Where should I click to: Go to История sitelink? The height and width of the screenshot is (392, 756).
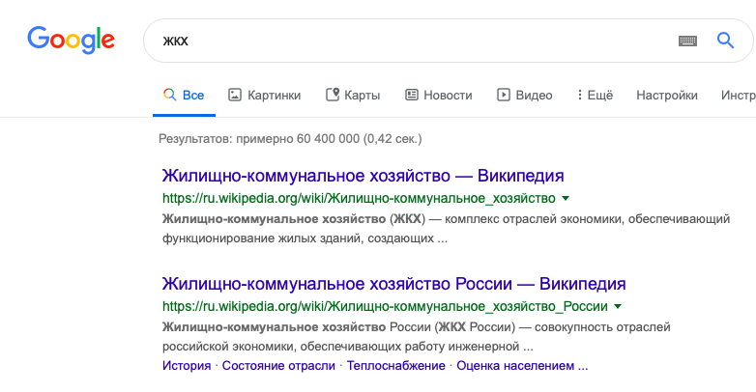187,366
